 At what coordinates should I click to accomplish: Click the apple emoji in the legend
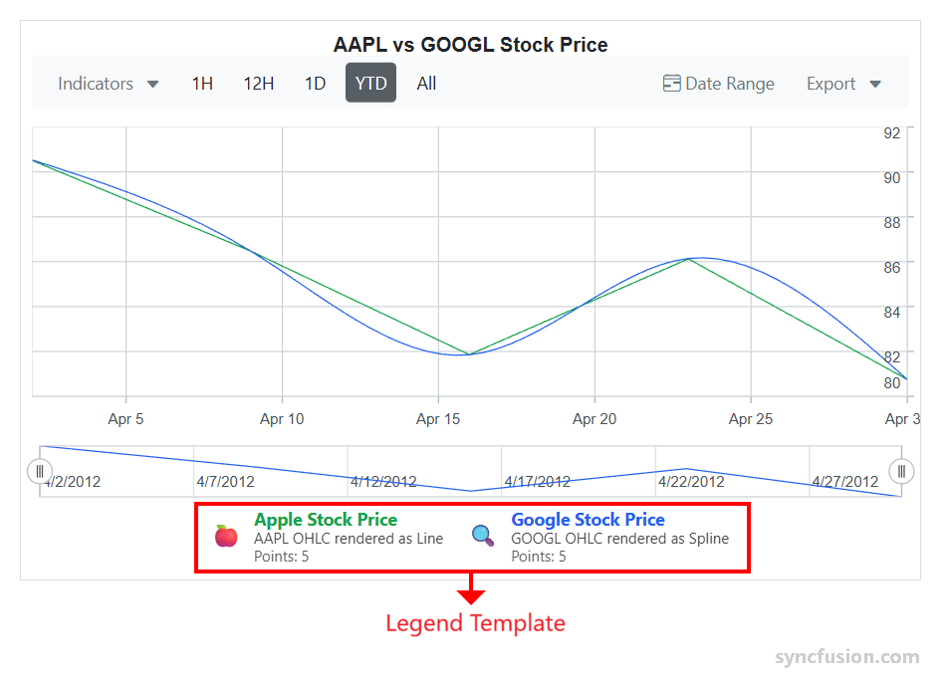point(226,536)
